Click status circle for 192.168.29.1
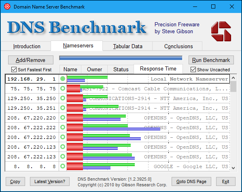The image size is (242, 192). (63, 79)
